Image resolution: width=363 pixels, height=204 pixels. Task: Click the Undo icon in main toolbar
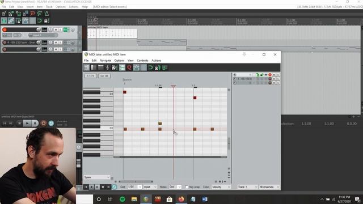pyautogui.click(x=32, y=14)
